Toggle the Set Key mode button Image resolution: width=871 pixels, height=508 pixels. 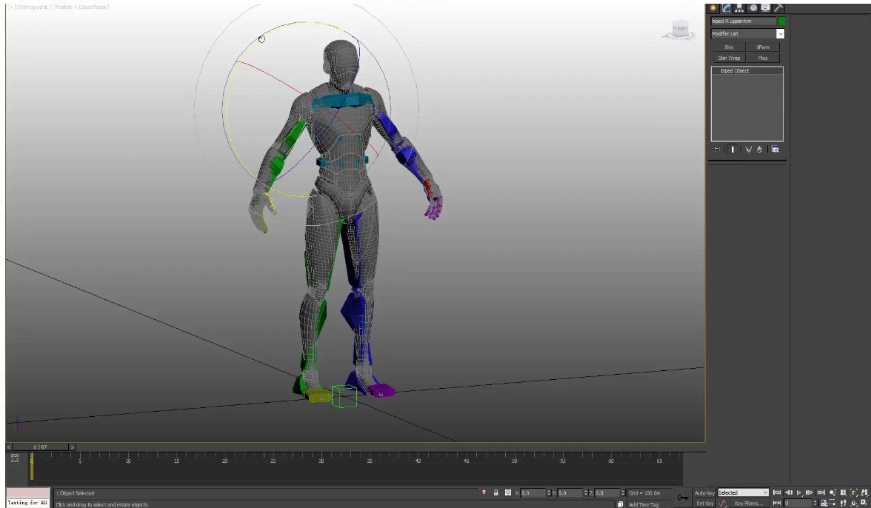704,504
